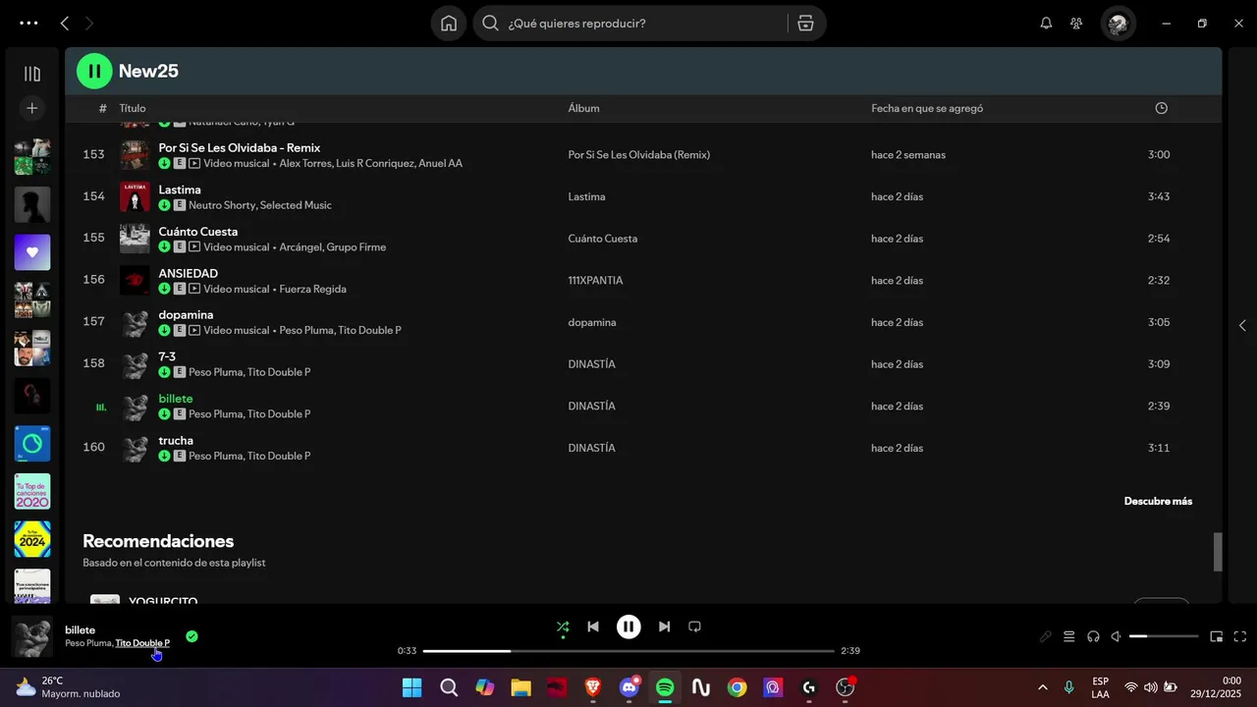Image resolution: width=1257 pixels, height=707 pixels.
Task: Click the Video musical badge on ANSIEDAD row
Action: click(229, 289)
